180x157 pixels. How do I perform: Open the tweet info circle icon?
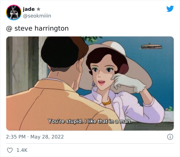[x=170, y=137]
